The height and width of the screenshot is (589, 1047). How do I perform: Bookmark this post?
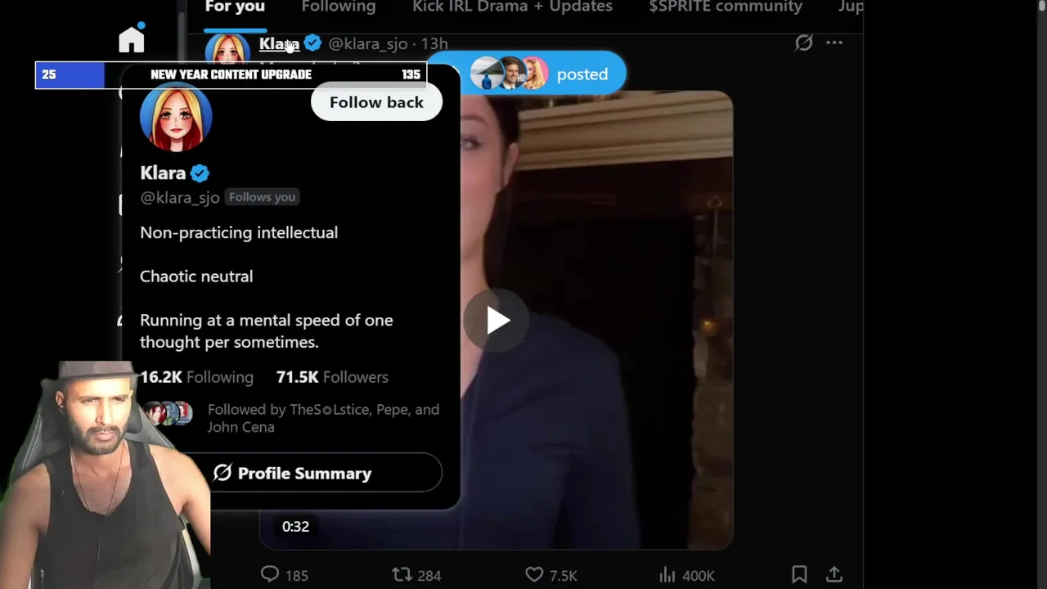coord(799,575)
